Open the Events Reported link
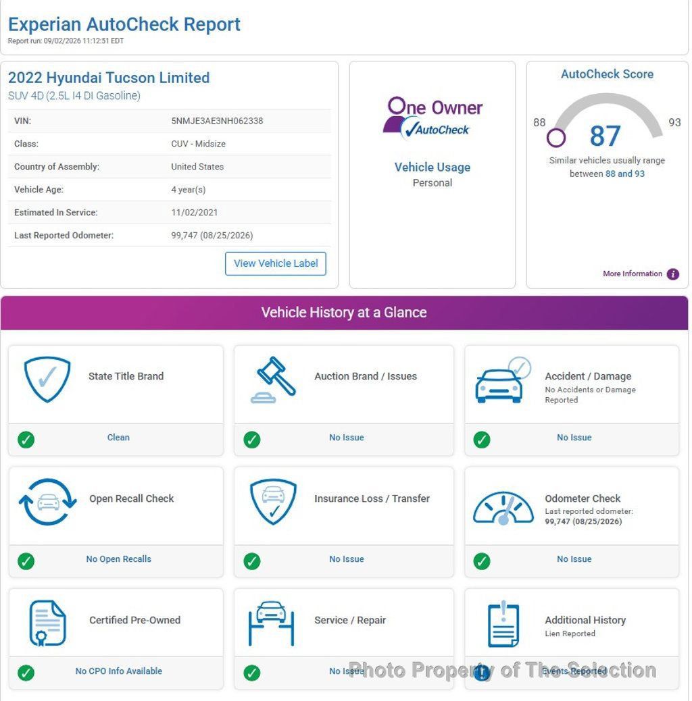Screen dimensions: 692x701 [574, 671]
